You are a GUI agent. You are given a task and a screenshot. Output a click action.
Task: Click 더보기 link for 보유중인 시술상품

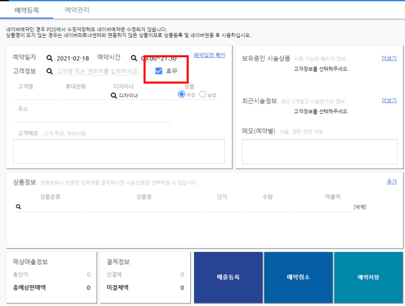[389, 58]
